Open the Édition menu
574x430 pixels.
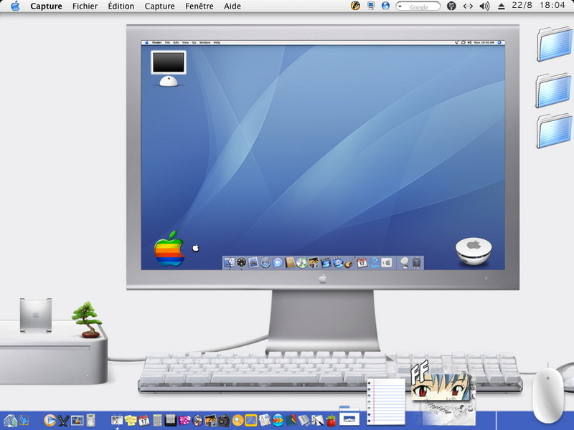click(x=121, y=6)
